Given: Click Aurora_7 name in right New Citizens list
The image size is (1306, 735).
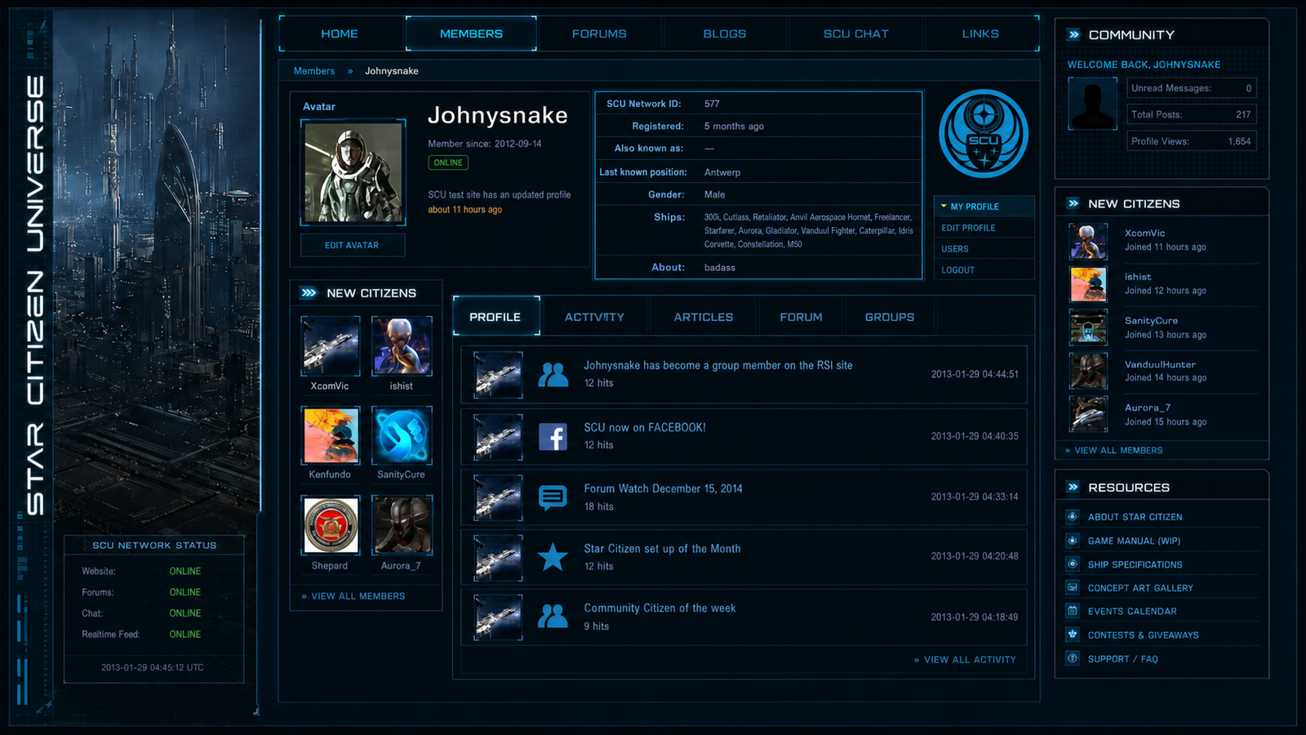Looking at the screenshot, I should [1147, 408].
